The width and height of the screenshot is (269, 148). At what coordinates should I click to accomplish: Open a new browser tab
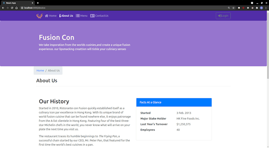click(38, 3)
